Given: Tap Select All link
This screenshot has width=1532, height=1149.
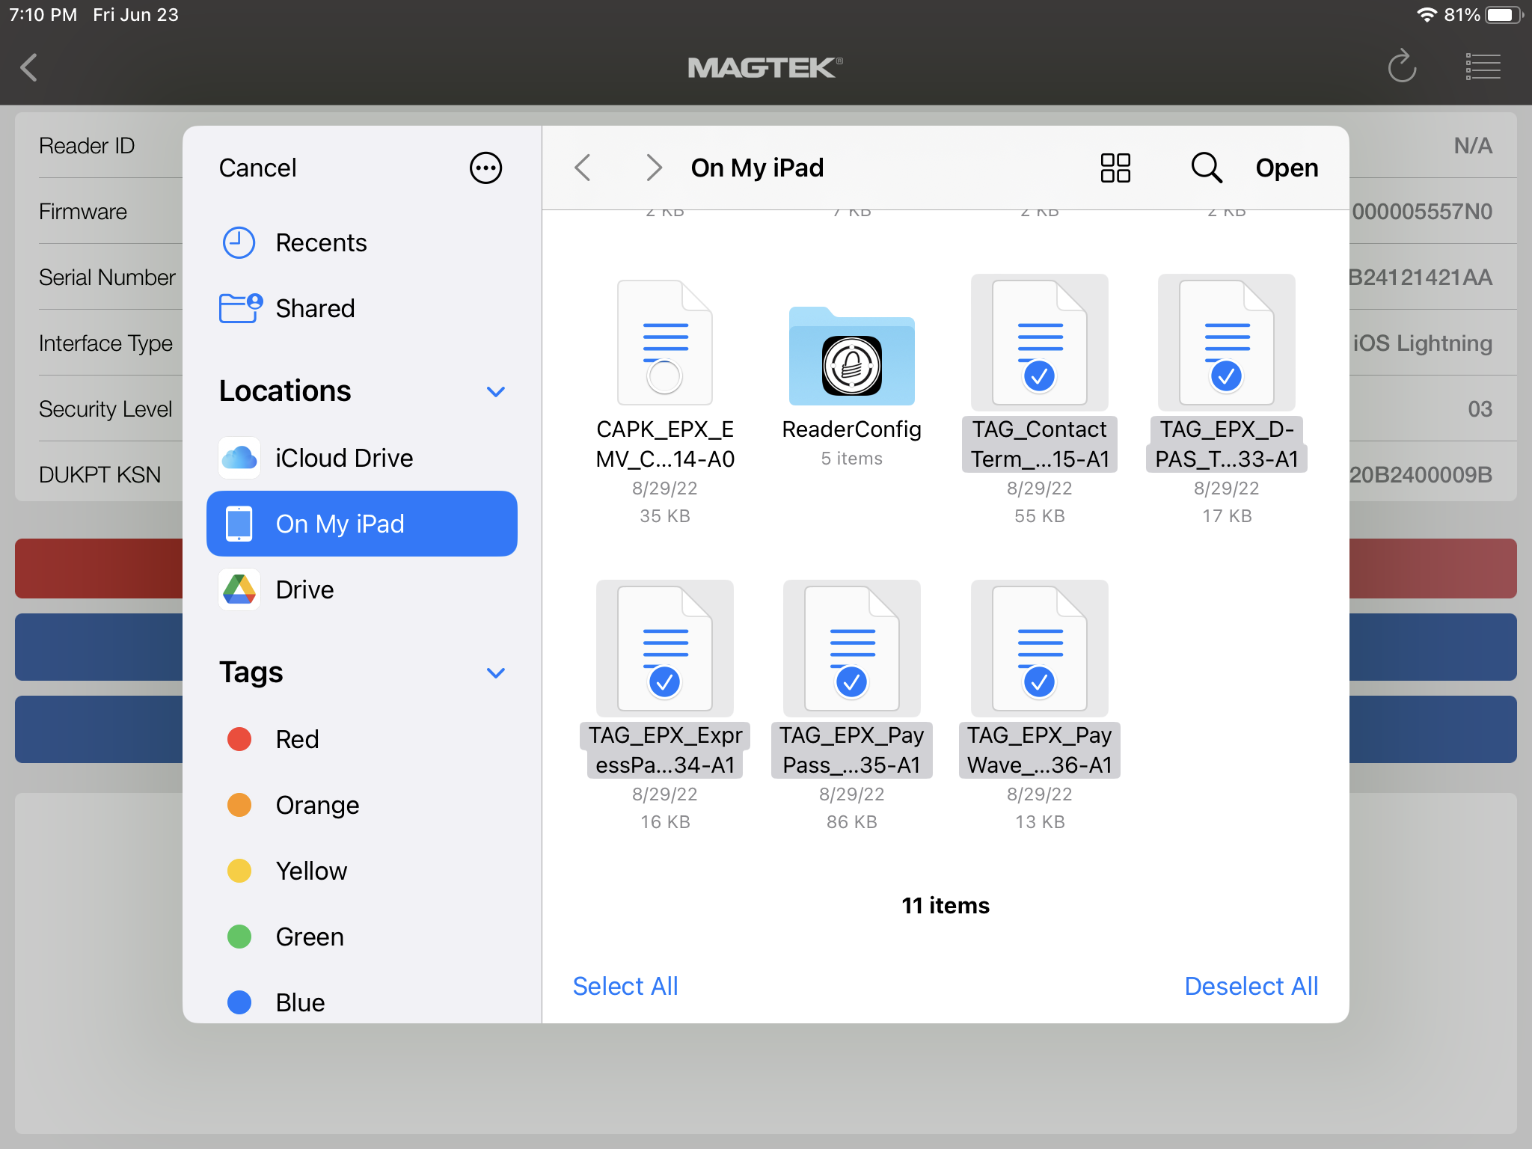Looking at the screenshot, I should pyautogui.click(x=625, y=986).
